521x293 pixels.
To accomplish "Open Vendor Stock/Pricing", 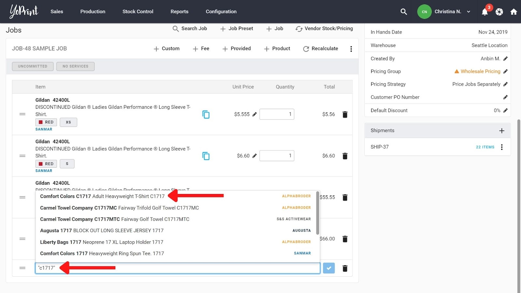I will (x=324, y=29).
